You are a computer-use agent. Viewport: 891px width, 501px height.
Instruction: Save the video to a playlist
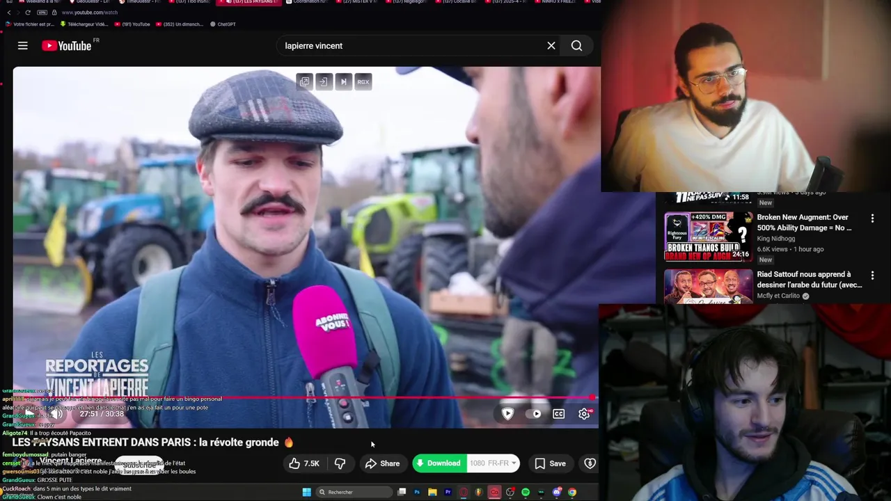550,463
